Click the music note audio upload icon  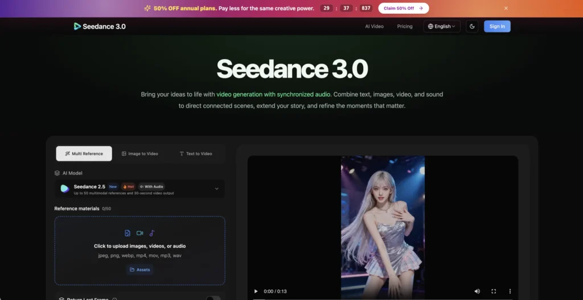click(x=151, y=233)
